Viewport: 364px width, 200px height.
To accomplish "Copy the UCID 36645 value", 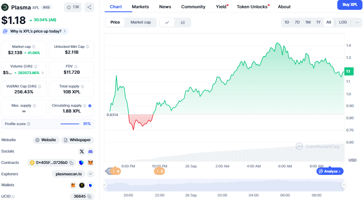I will click(89, 196).
